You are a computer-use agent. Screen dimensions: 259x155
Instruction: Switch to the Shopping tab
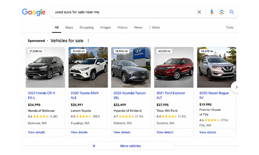click(87, 27)
